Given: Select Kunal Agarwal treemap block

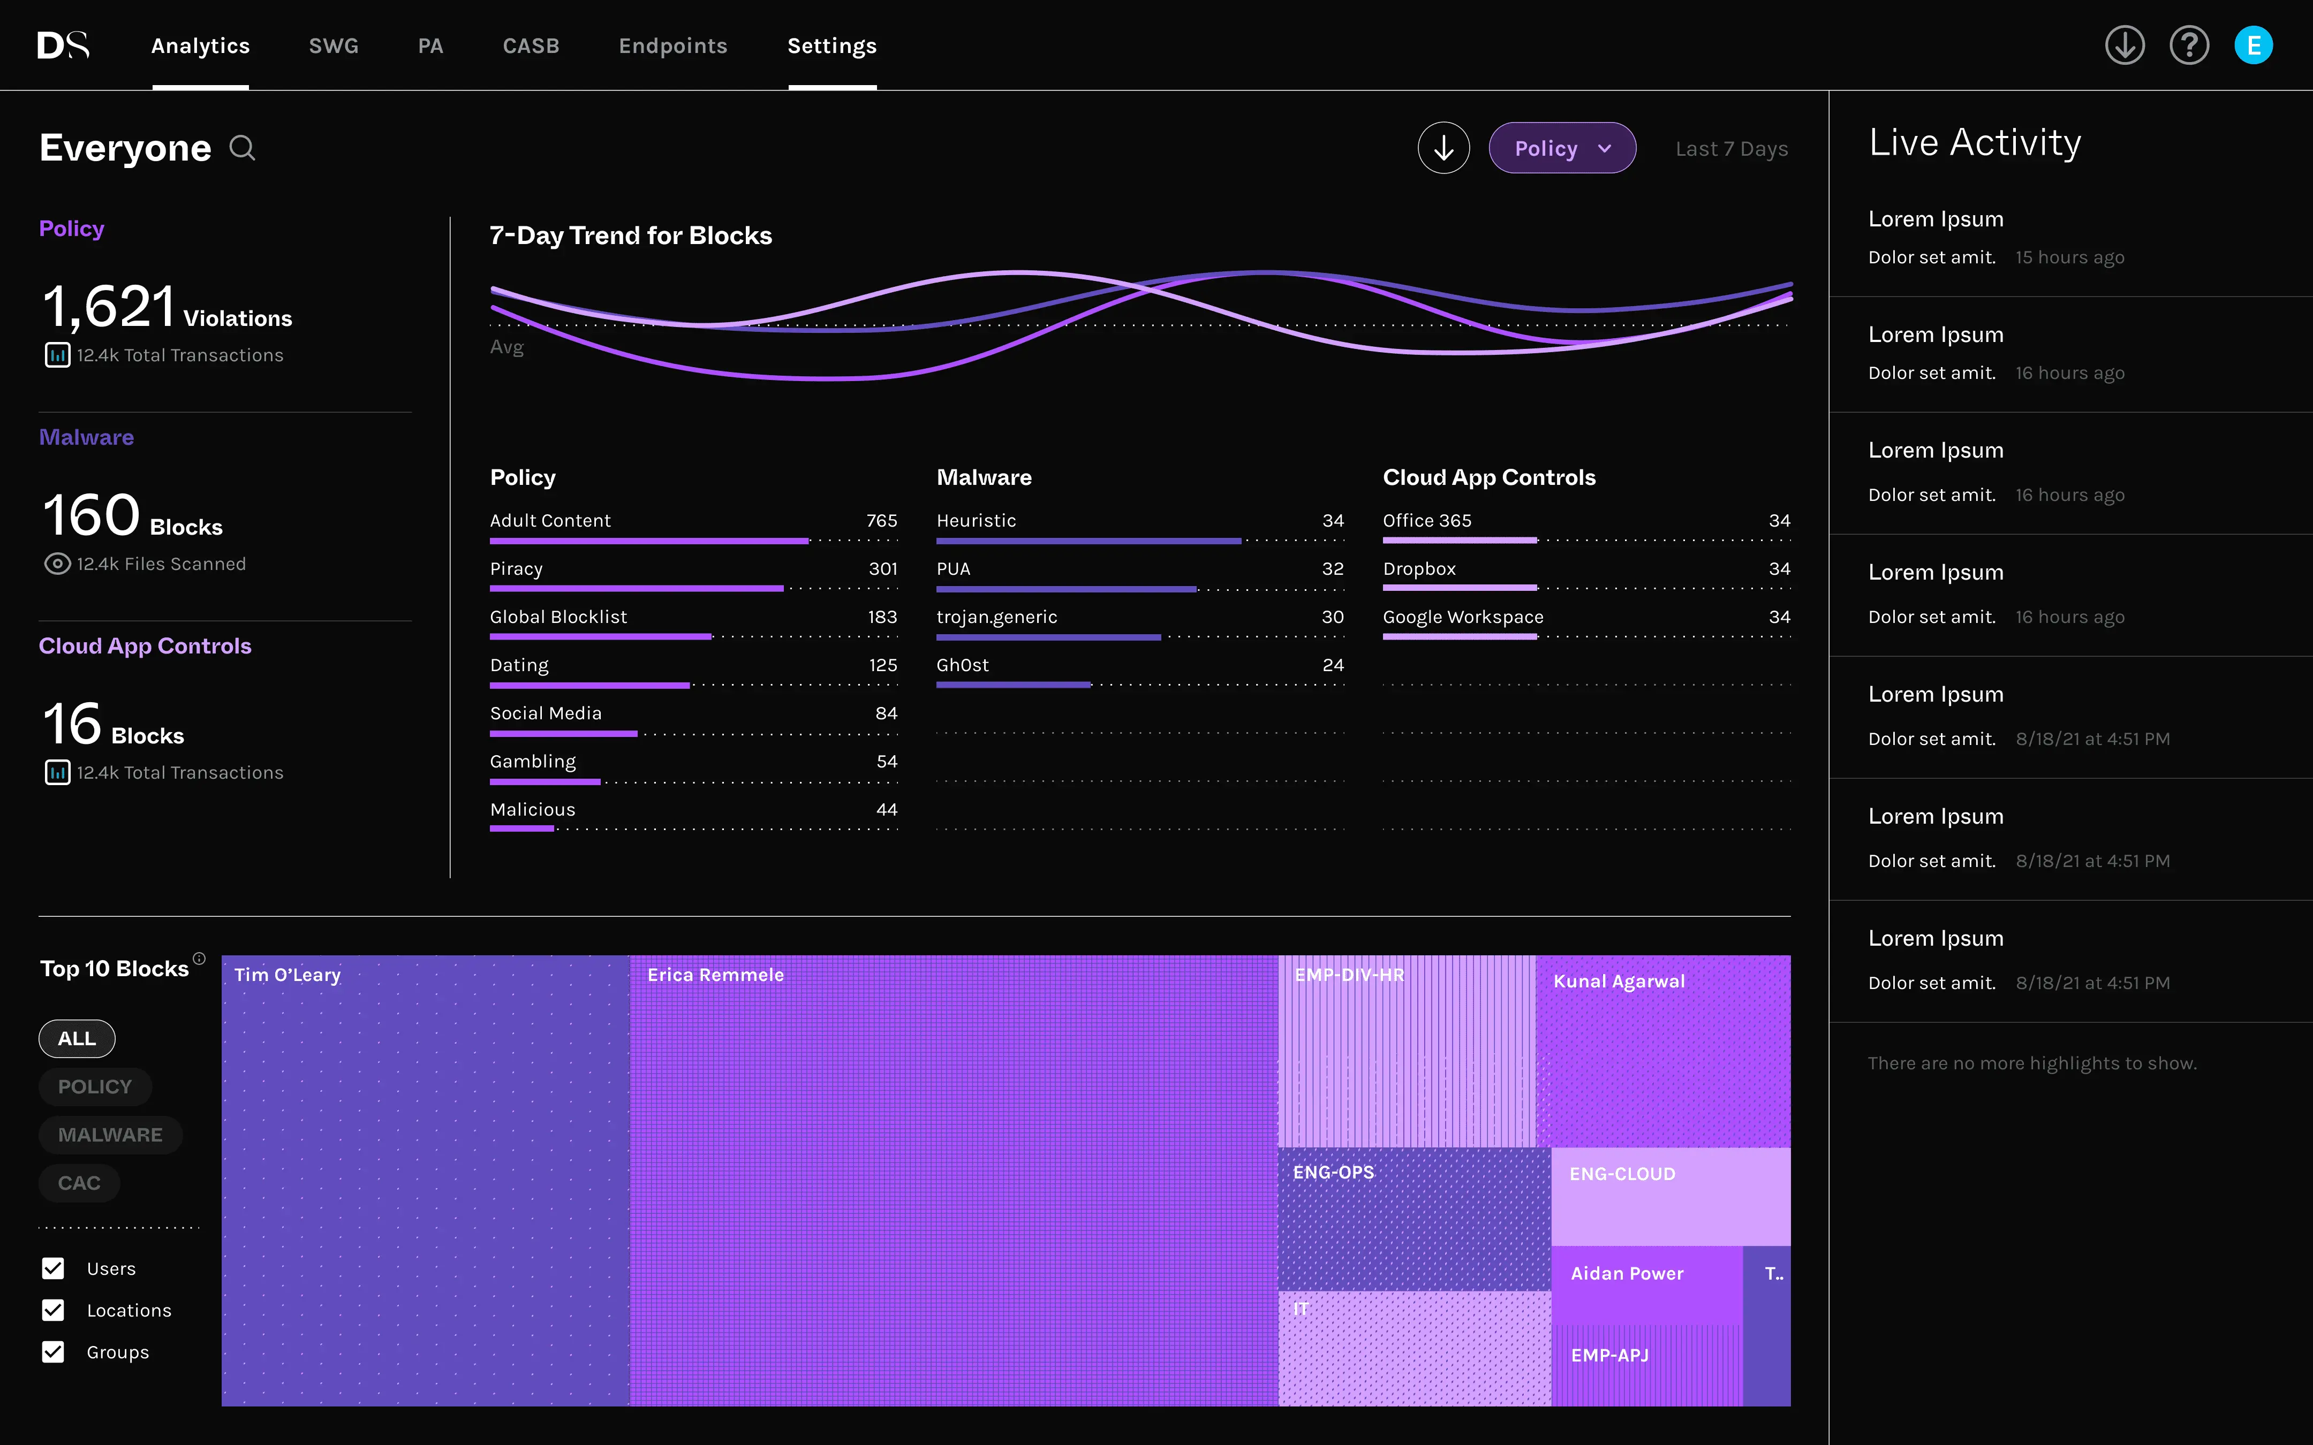Looking at the screenshot, I should tap(1663, 1051).
